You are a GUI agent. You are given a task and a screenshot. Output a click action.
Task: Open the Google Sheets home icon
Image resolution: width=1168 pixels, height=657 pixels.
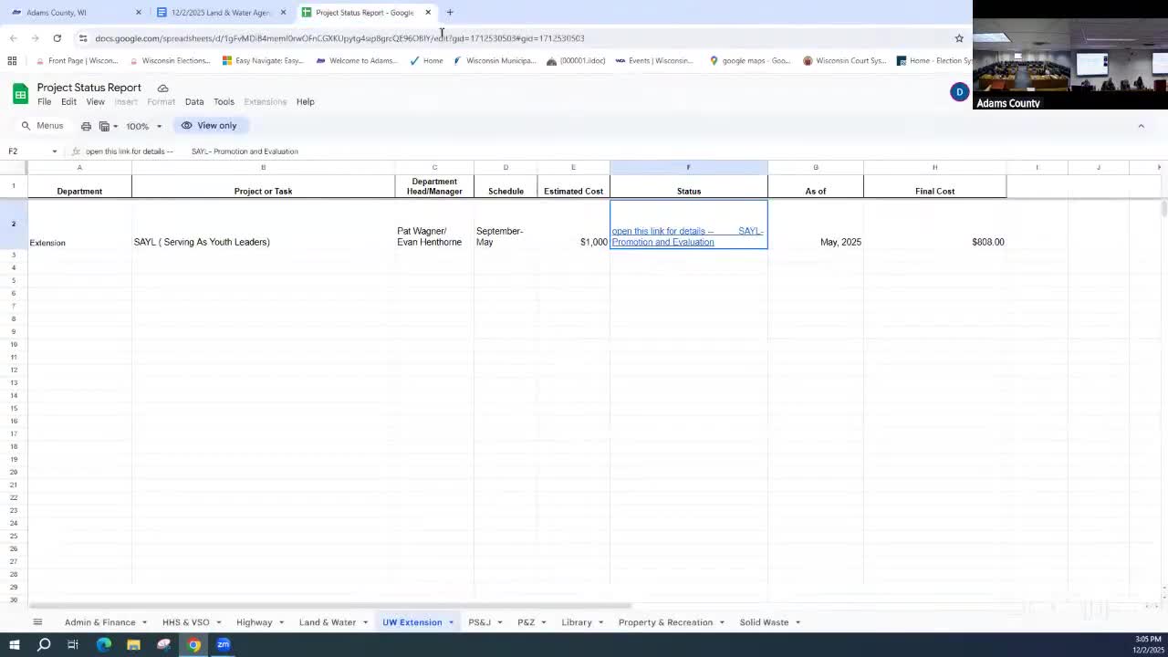pyautogui.click(x=20, y=94)
